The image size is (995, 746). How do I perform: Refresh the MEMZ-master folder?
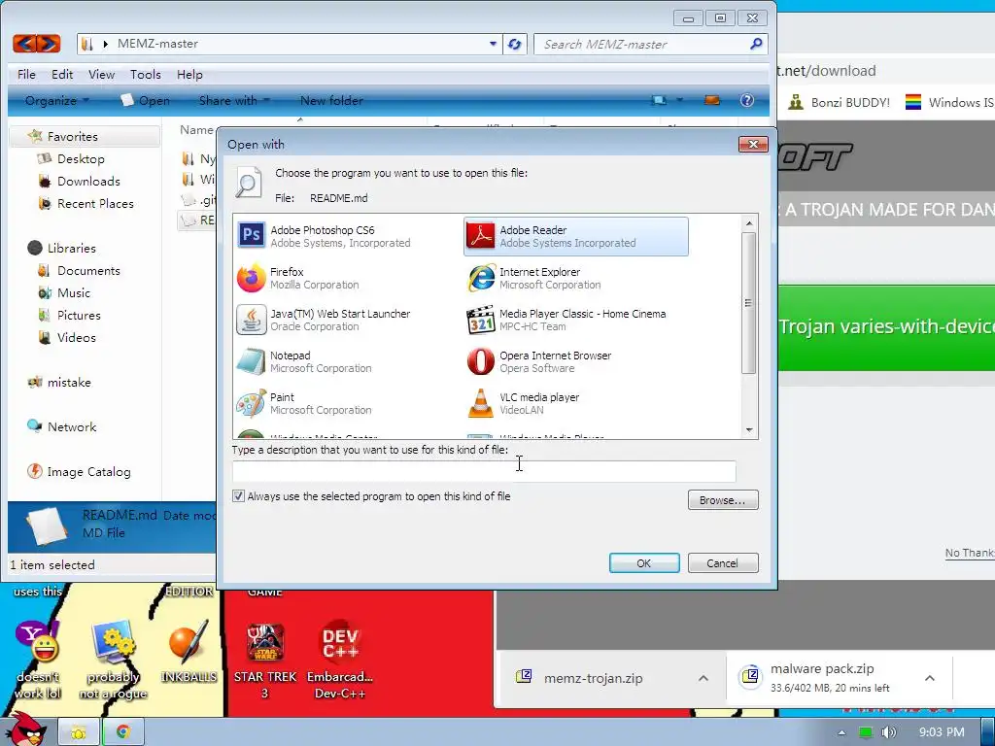pyautogui.click(x=515, y=44)
